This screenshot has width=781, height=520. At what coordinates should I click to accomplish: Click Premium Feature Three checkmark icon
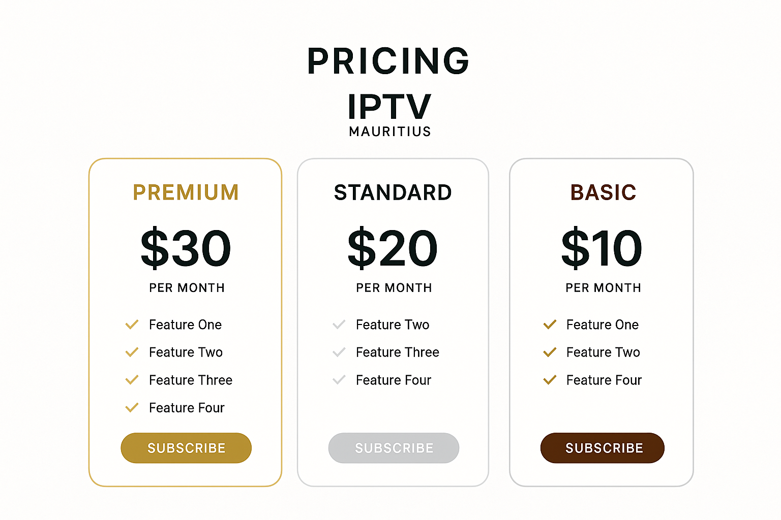132,380
